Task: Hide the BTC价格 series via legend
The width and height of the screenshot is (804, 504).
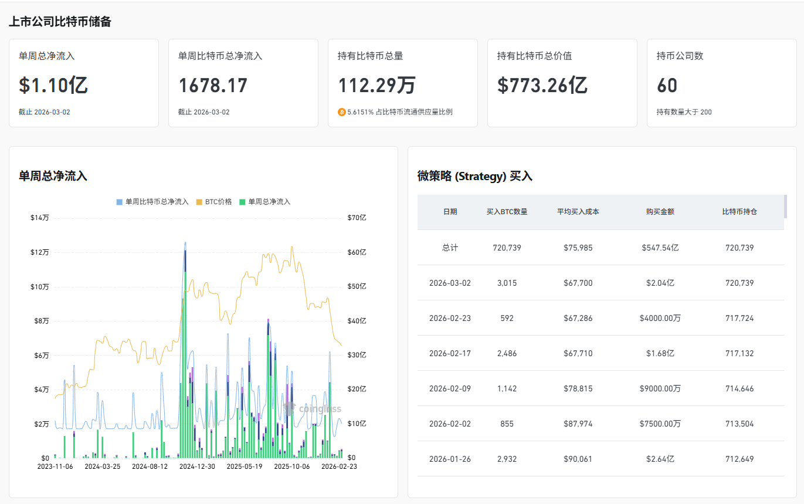Action: tap(215, 202)
